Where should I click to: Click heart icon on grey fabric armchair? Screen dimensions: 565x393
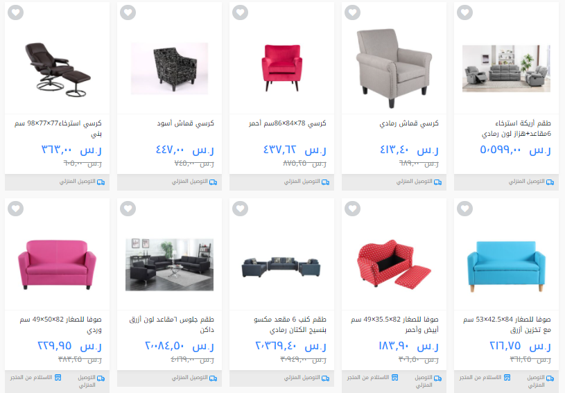(352, 12)
